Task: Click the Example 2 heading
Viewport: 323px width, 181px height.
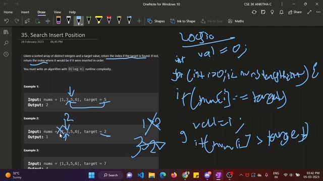Action: point(31,119)
